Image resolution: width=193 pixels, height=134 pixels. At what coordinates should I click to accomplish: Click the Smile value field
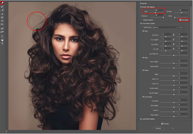183,73
